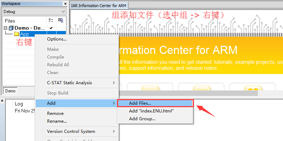
Task: Select the App group row
Action: coord(34,34)
